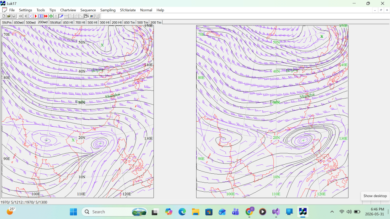The height and width of the screenshot is (219, 390).
Task: Click the blue X cross toolbar icon
Action: tap(30, 16)
